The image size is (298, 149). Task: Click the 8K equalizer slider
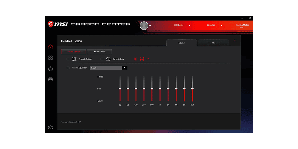184,89
